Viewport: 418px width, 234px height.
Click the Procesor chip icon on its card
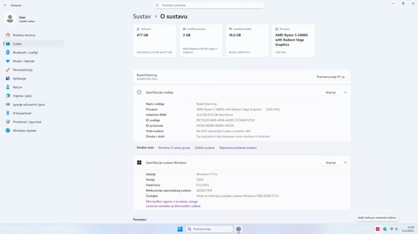point(277,29)
